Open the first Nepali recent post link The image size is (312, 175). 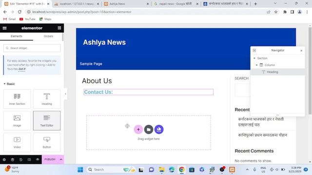pyautogui.click(x=261, y=122)
